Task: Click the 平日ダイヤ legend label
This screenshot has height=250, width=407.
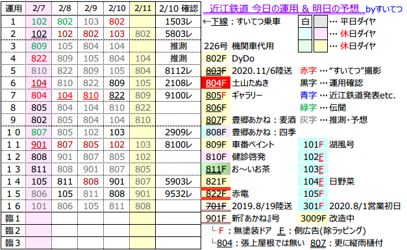Action: pos(358,21)
